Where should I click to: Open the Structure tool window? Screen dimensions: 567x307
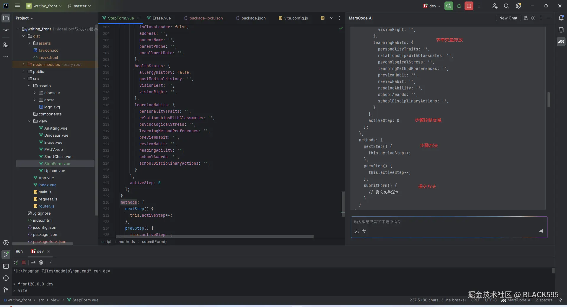click(x=6, y=45)
